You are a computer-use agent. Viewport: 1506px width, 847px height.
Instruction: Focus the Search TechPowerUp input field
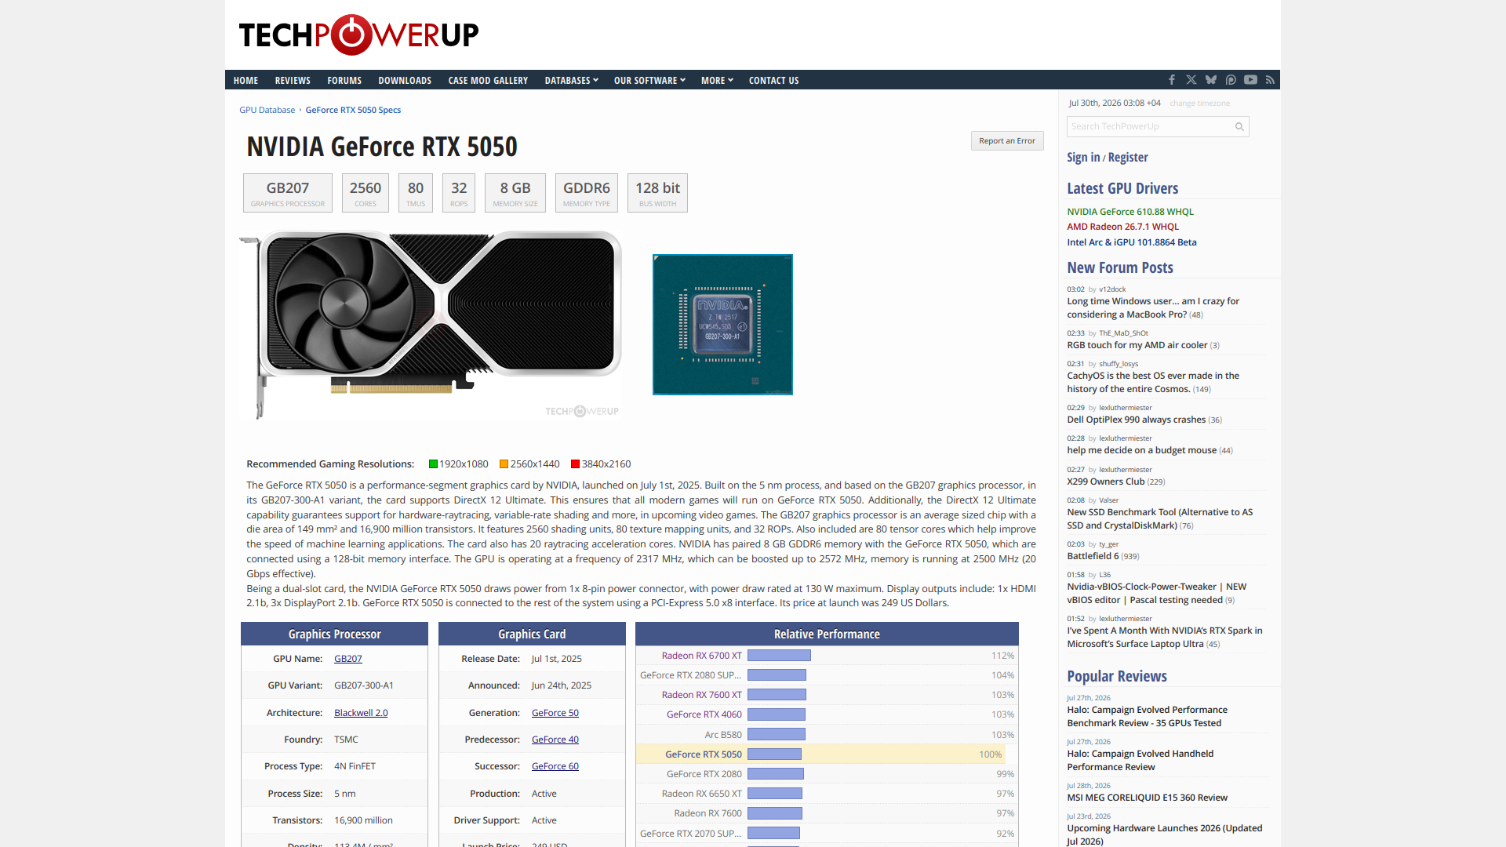click(x=1158, y=126)
